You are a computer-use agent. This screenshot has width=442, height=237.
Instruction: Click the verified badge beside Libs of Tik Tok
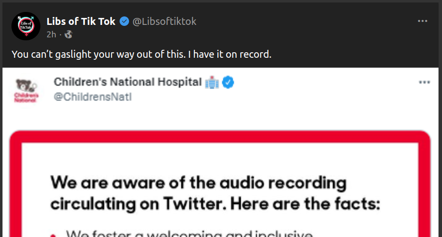tap(124, 21)
